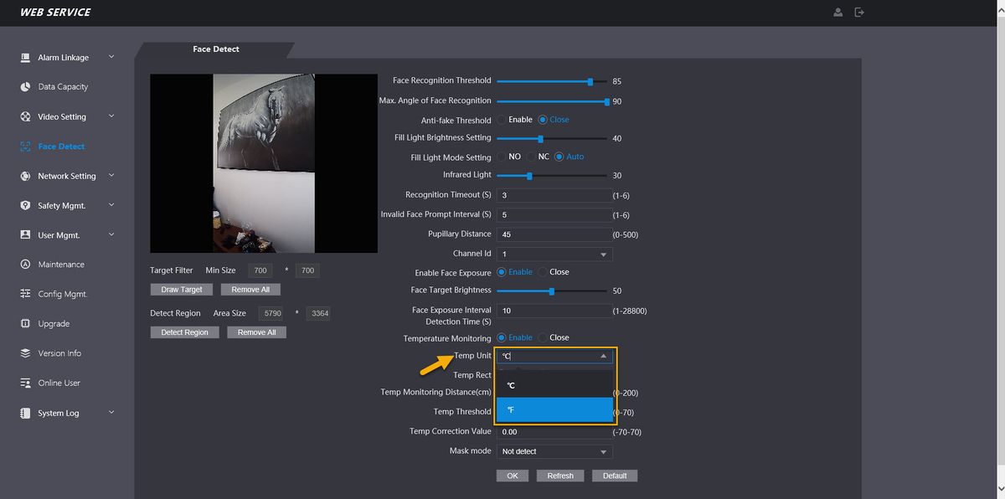Click the Pupillary Distance input field
Screen dimensions: 1005x499
pyautogui.click(x=554, y=234)
